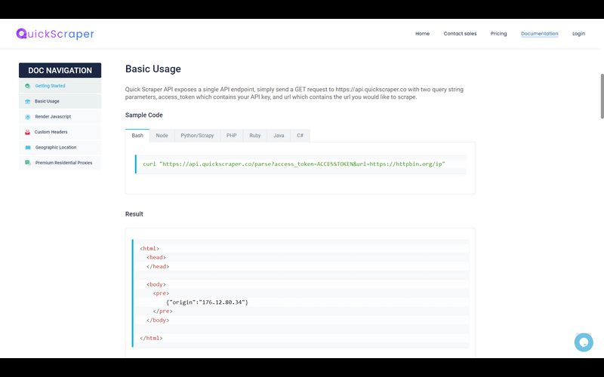Click the Render Javascript sidebar icon
Image resolution: width=604 pixels, height=377 pixels.
pyautogui.click(x=28, y=117)
